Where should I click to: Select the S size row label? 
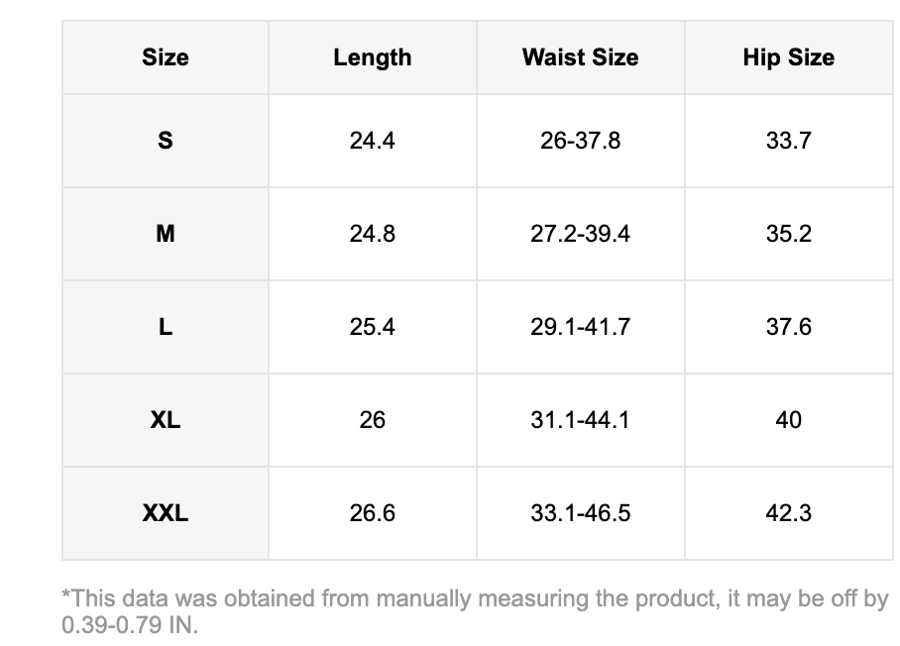point(166,141)
